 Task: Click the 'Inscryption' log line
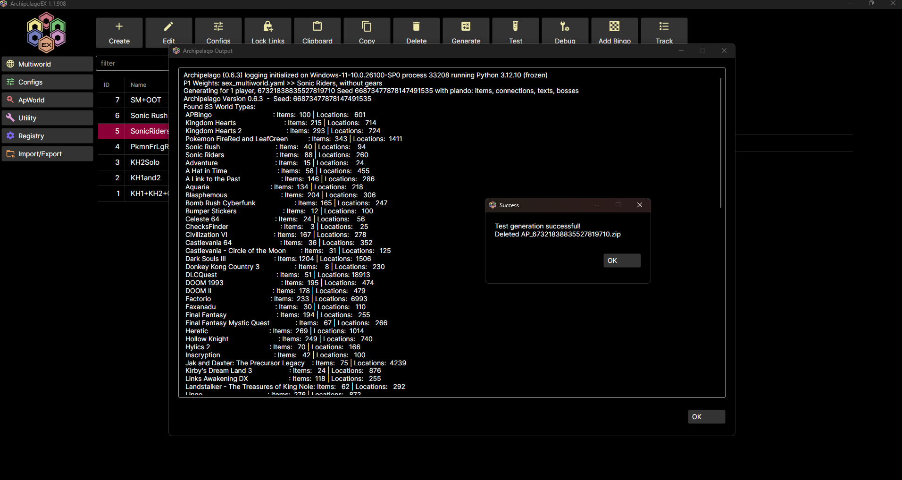[x=276, y=355]
